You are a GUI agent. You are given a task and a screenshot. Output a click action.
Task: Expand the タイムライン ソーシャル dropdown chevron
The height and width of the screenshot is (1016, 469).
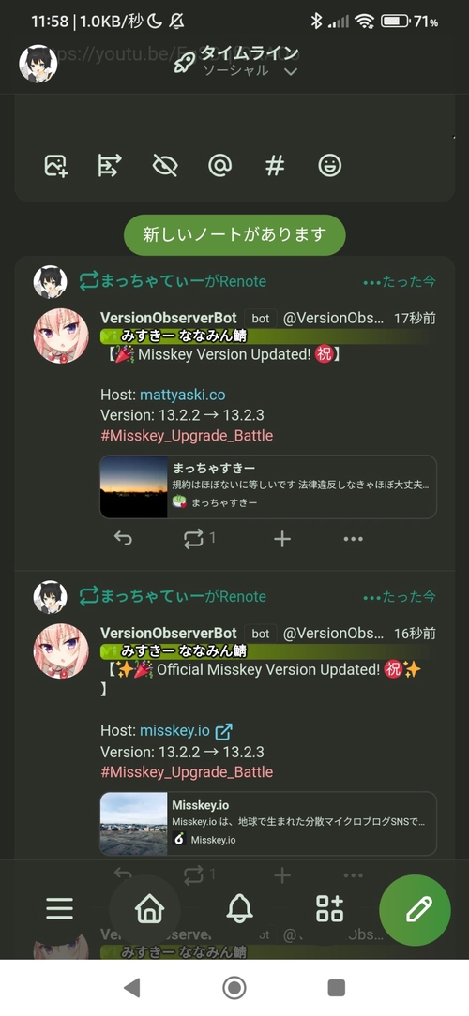pos(292,71)
